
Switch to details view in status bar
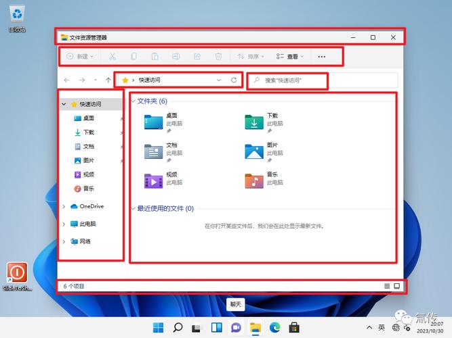click(x=387, y=286)
